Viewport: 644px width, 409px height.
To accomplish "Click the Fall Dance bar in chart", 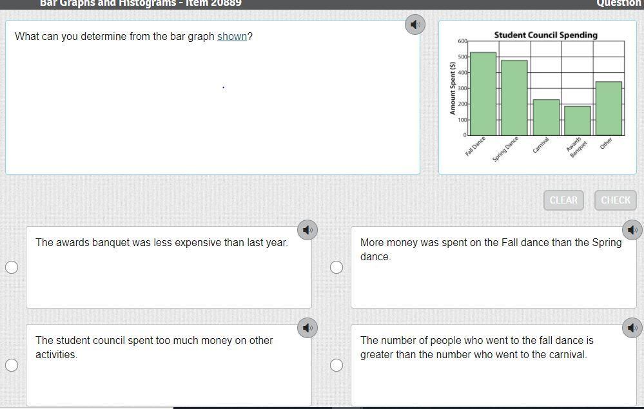I will [483, 94].
